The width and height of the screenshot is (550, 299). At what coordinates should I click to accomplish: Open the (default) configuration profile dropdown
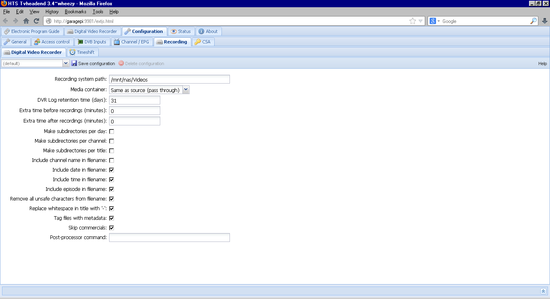pyautogui.click(x=66, y=63)
